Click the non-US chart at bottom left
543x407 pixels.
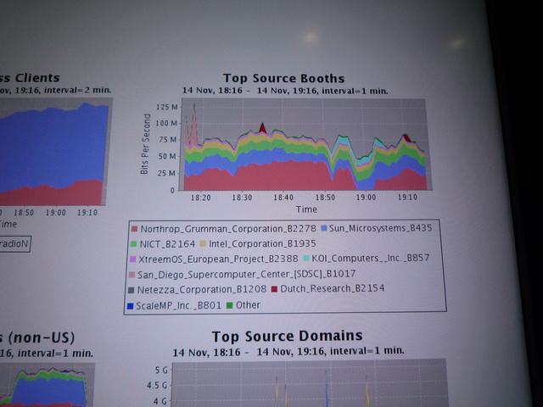click(x=47, y=385)
